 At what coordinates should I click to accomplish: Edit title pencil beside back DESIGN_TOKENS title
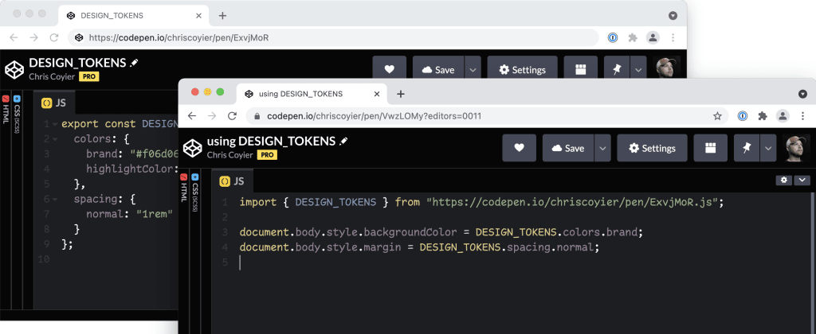point(134,62)
